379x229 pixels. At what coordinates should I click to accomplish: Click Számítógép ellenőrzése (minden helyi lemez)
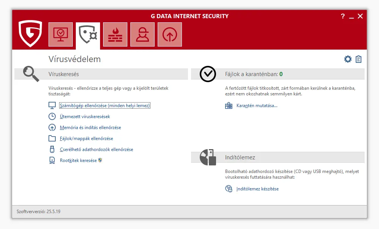pyautogui.click(x=105, y=106)
